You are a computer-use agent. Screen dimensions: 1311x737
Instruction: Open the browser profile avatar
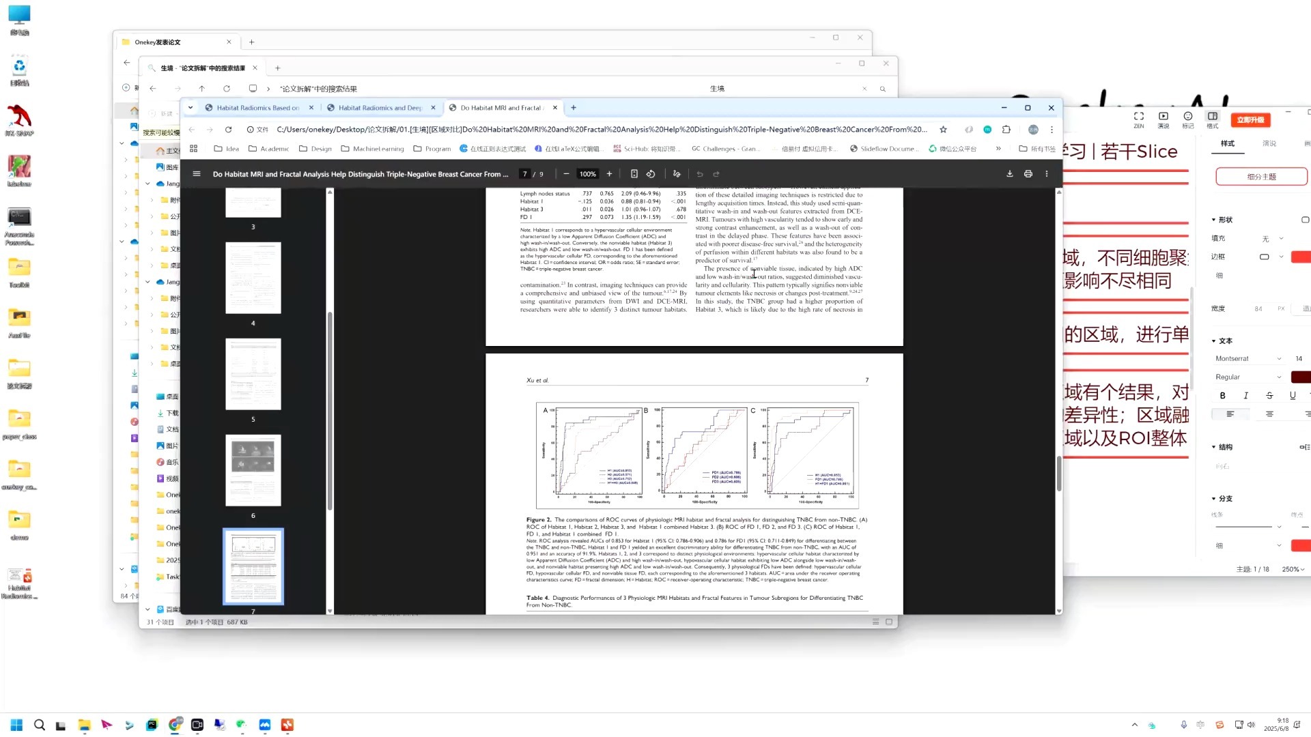pyautogui.click(x=1033, y=130)
